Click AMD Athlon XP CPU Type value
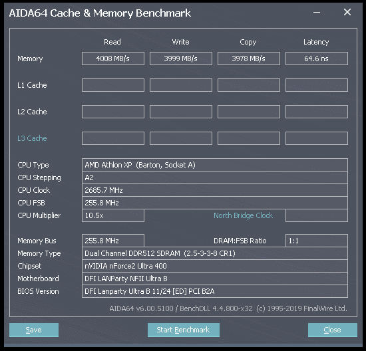 [215, 165]
